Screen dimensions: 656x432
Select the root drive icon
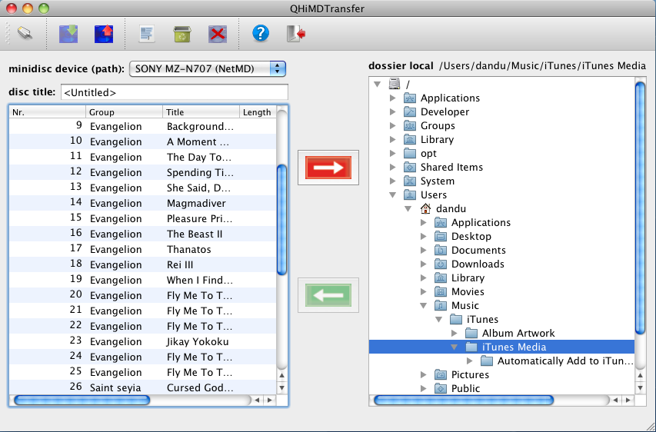pyautogui.click(x=394, y=84)
